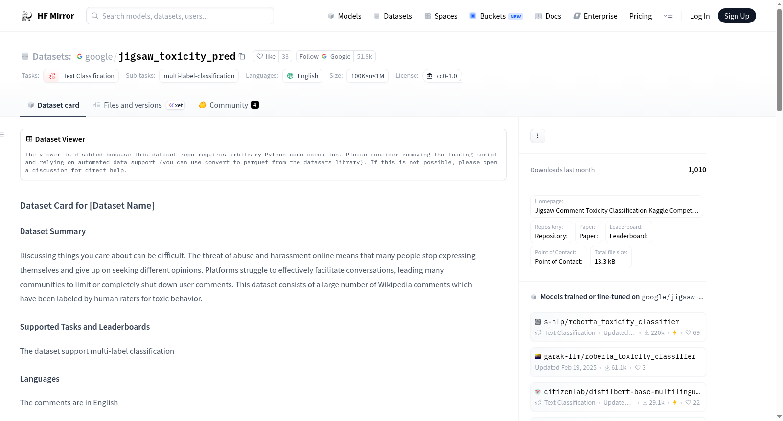Screen dimensions: 783x421
Task: Click the Dataset Summary heading
Action: (53, 231)
